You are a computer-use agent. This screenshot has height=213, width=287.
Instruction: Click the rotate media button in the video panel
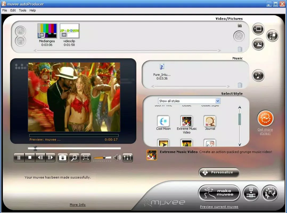(239, 36)
